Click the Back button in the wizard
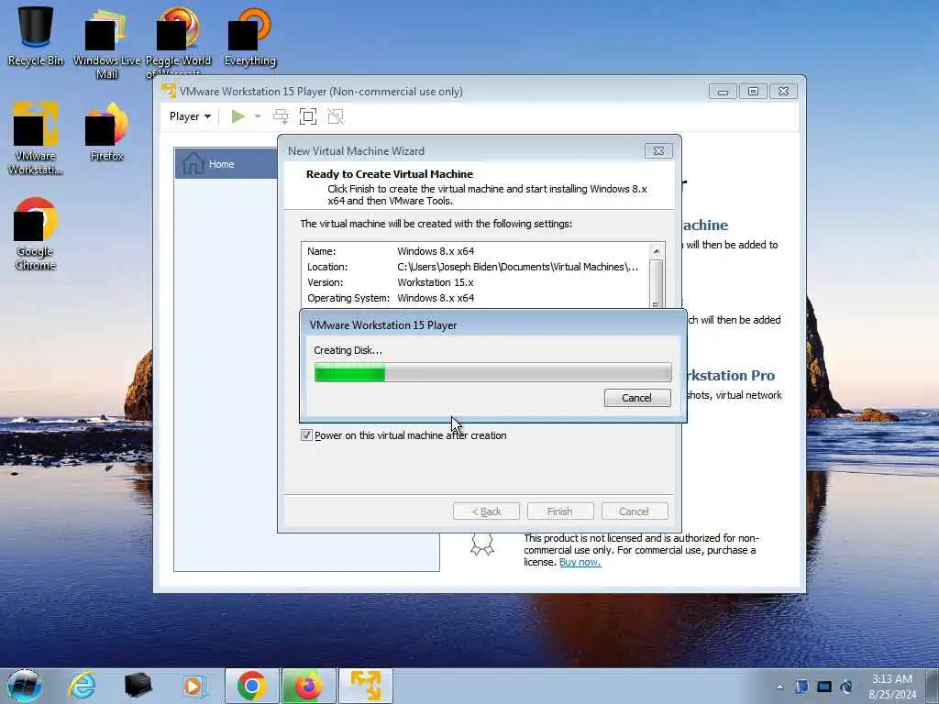Image resolution: width=939 pixels, height=704 pixels. click(x=486, y=511)
